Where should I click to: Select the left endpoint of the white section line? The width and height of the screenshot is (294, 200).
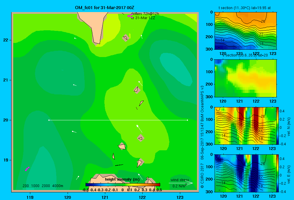pyautogui.click(x=49, y=120)
